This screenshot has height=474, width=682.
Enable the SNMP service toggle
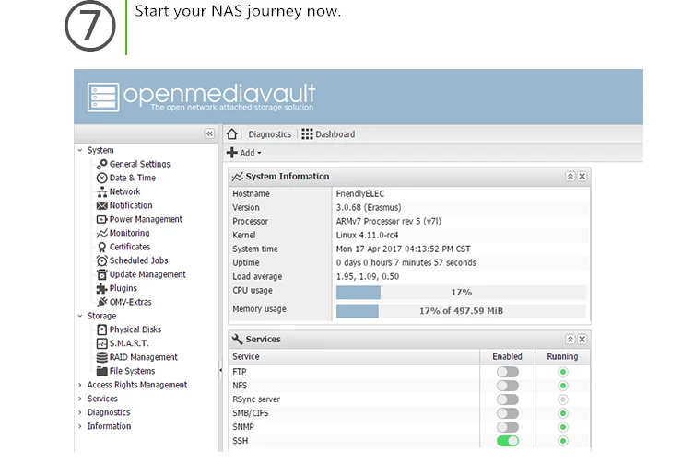click(x=508, y=427)
